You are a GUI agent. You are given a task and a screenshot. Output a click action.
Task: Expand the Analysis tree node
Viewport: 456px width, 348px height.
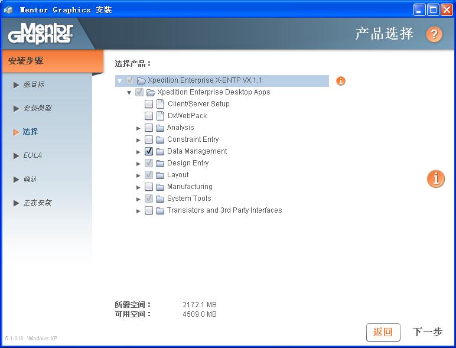138,128
